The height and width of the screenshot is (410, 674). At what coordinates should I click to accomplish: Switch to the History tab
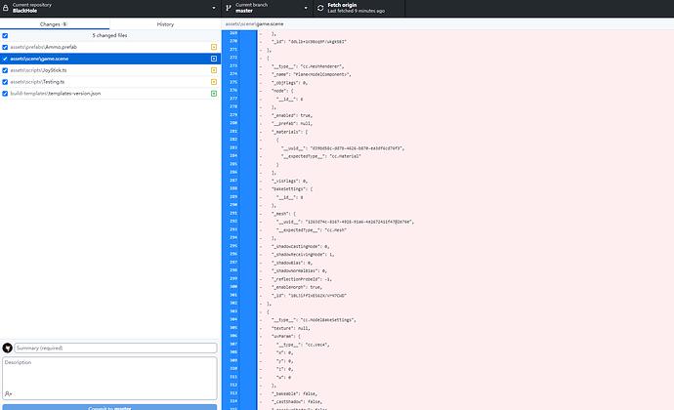165,24
